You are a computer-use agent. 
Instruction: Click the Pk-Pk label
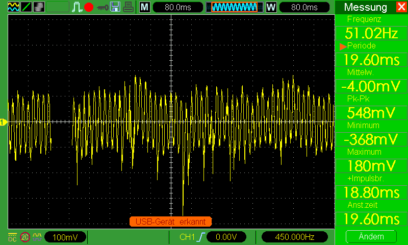[x=359, y=99]
